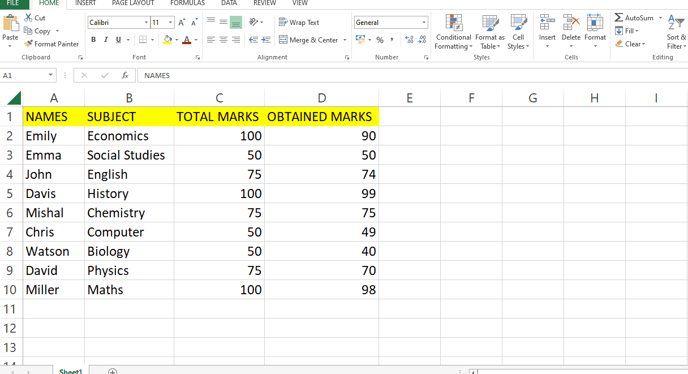
Task: Apply Accounting Number Format icon
Action: 360,40
